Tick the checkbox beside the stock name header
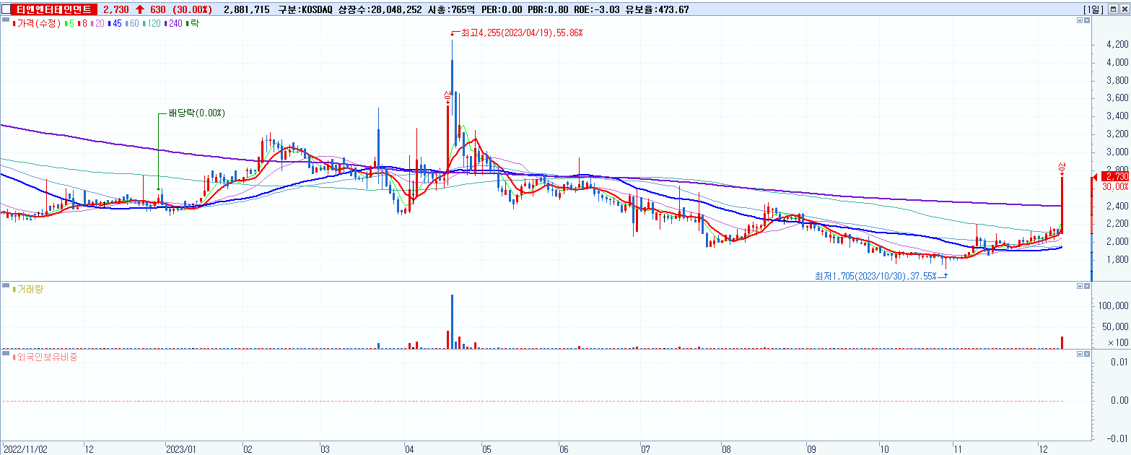 point(6,9)
